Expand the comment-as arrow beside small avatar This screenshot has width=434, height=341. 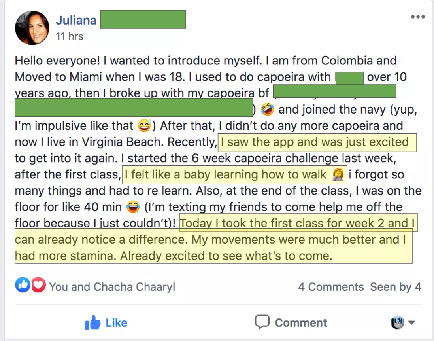(411, 323)
